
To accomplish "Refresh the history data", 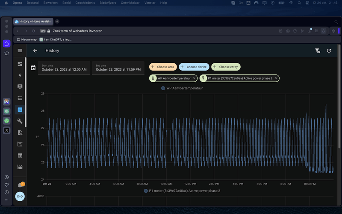I will 329,51.
